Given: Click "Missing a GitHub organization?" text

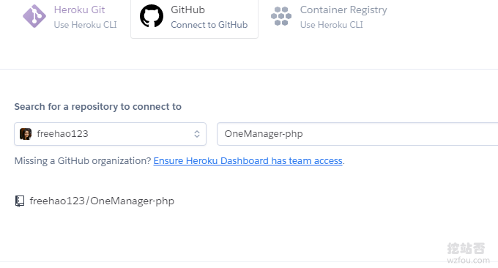Looking at the screenshot, I should click(x=83, y=161).
